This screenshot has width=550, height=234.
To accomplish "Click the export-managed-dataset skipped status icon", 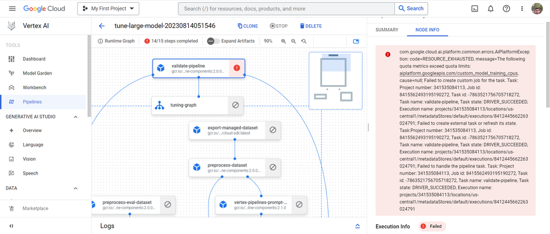I will click(273, 130).
